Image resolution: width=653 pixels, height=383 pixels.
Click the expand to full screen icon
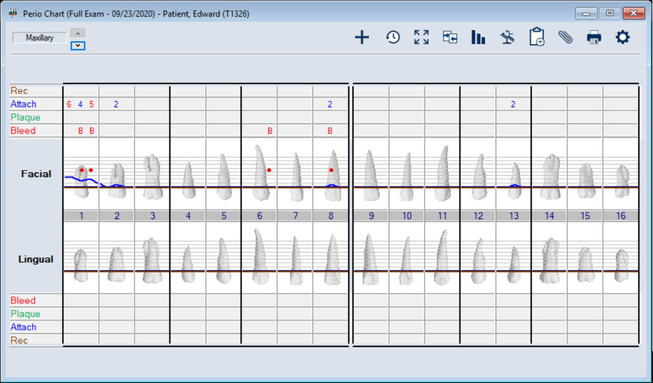click(x=422, y=37)
